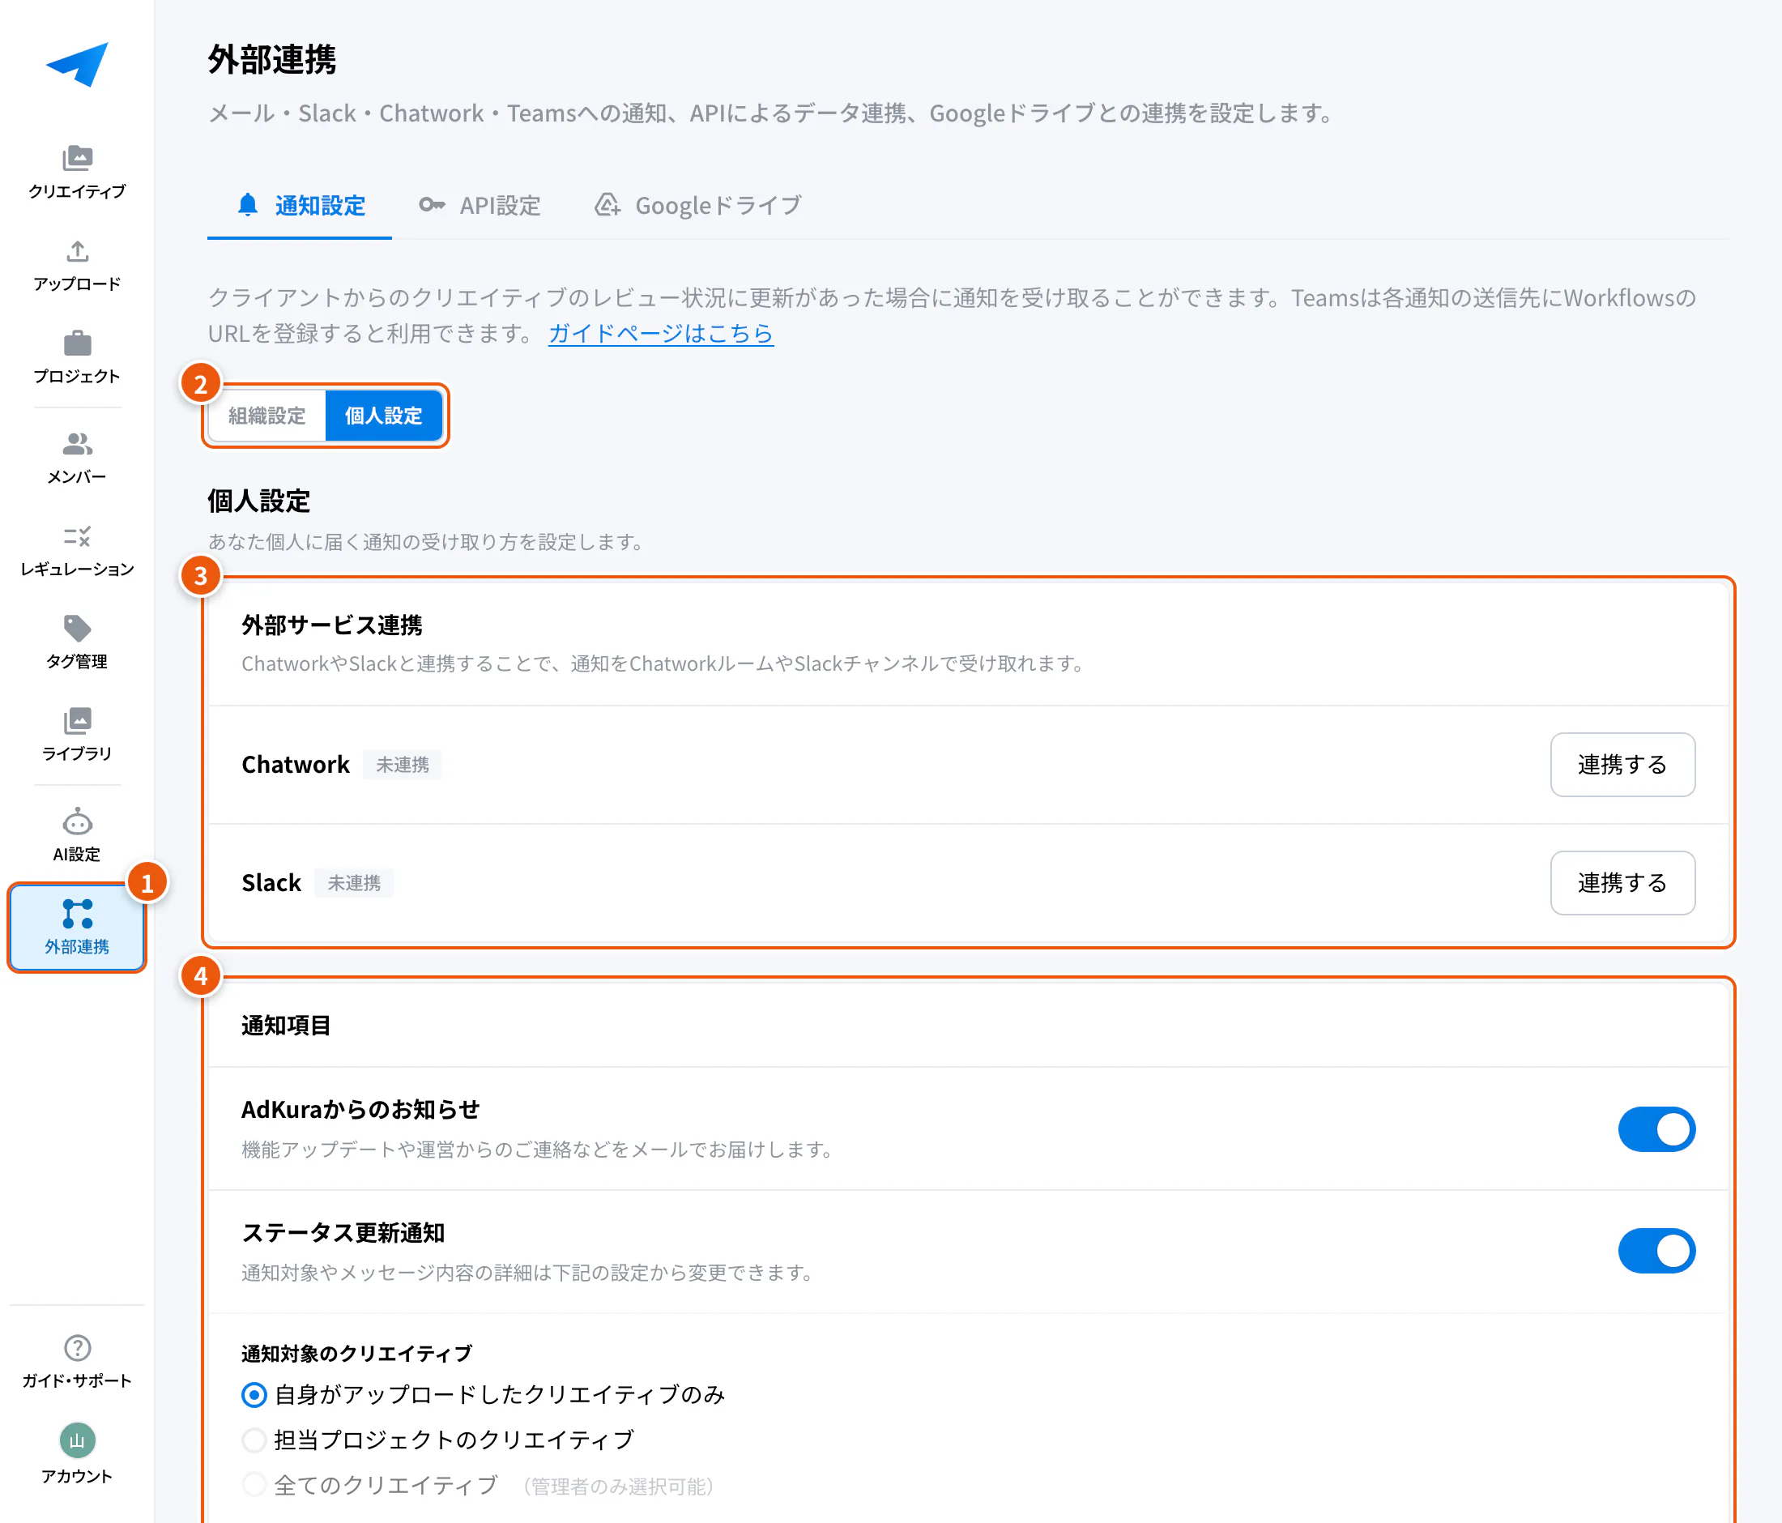Select 外部連携 in the sidebar
The image size is (1782, 1523).
[x=76, y=927]
